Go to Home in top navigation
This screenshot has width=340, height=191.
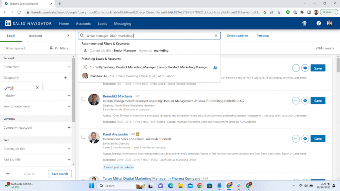(64, 24)
